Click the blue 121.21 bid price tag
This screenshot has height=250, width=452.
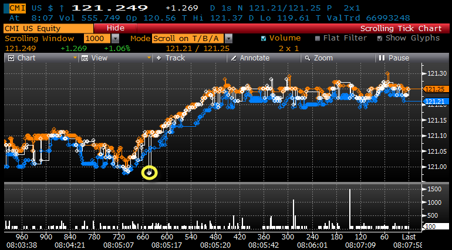tap(436, 102)
